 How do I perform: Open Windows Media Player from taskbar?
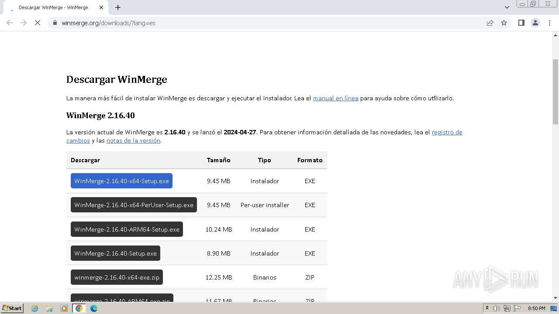pyautogui.click(x=64, y=308)
